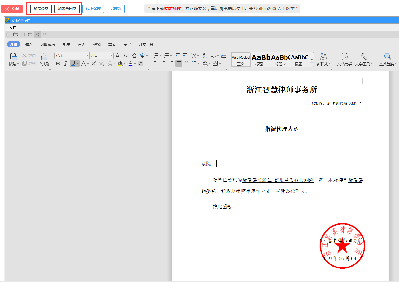The image size is (399, 283).
Task: Toggle justify text alignment
Action: coord(179,64)
